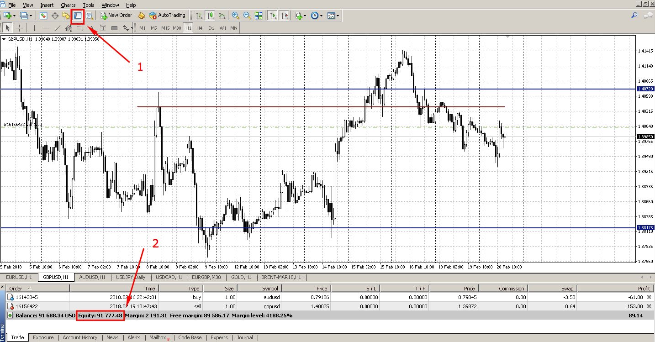The height and width of the screenshot is (342, 655).
Task: Select the M30 timeframe button
Action: coord(177,28)
